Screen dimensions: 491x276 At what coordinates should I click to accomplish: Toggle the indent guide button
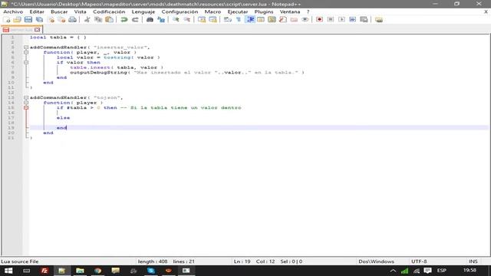pyautogui.click(x=250, y=20)
